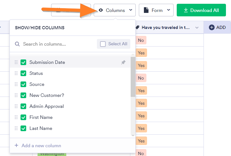The height and width of the screenshot is (156, 231).
Task: Toggle the New Customer? column checkbox
Action: 23,95
